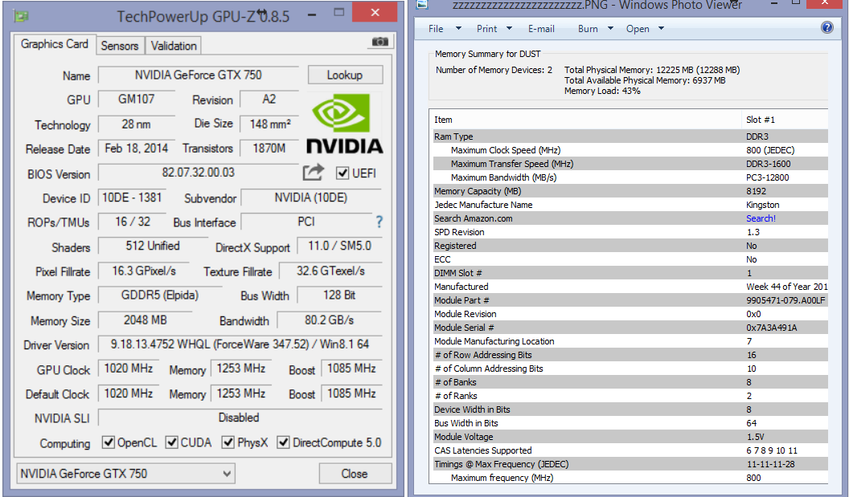Click the BIOS Version field
Image resolution: width=849 pixels, height=497 pixels.
click(x=198, y=173)
